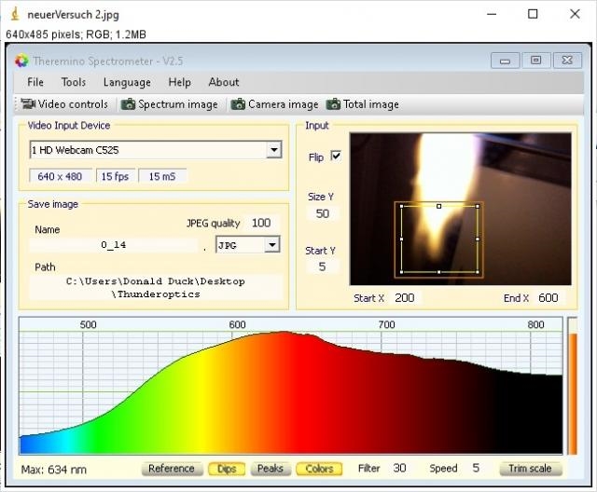Open the Language menu
This screenshot has height=492, width=597.
click(x=127, y=82)
